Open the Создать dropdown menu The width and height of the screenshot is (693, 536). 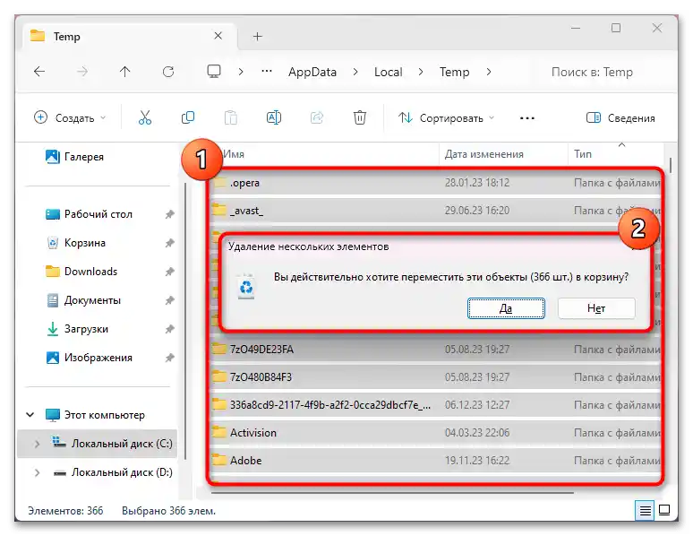coord(70,117)
